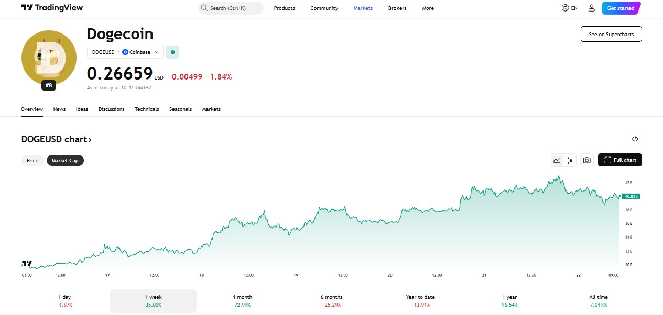663x315 pixels.
Task: Switch to candlestick chart style
Action: tap(570, 160)
